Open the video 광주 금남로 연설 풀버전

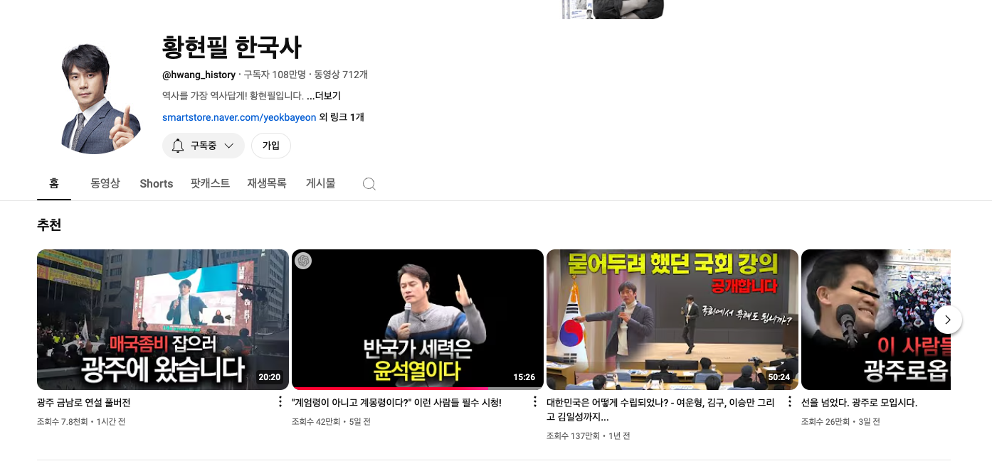(x=163, y=319)
